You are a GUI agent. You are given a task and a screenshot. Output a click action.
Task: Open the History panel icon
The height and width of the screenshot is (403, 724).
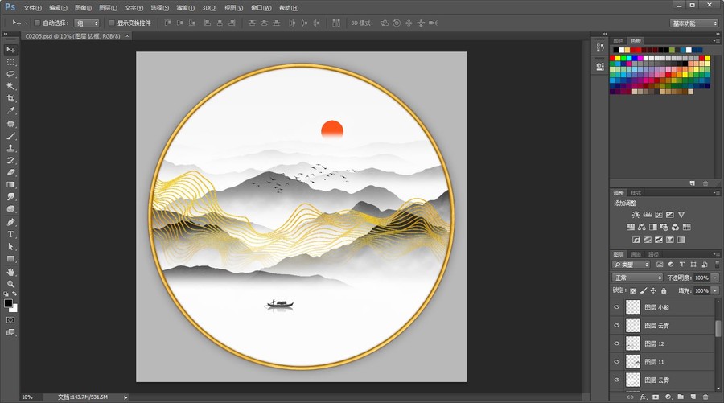pyautogui.click(x=600, y=47)
